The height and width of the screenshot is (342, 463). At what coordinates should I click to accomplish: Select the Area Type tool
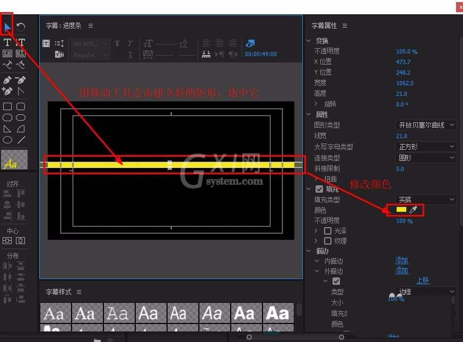[7, 53]
